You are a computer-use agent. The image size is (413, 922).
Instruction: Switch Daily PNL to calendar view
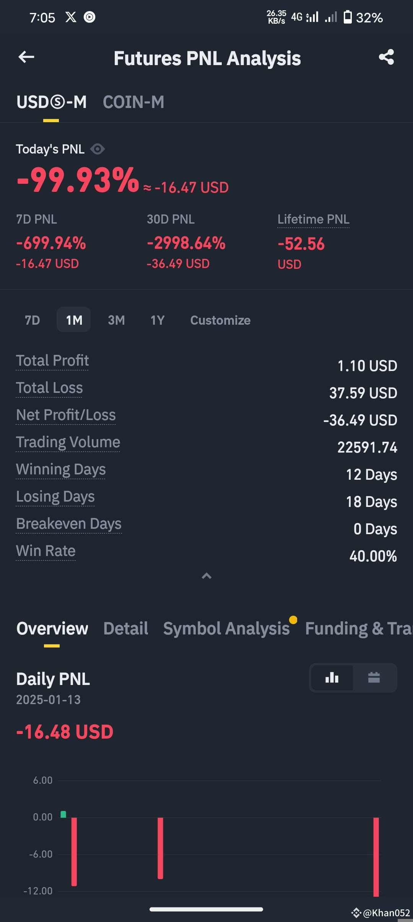[x=374, y=678]
